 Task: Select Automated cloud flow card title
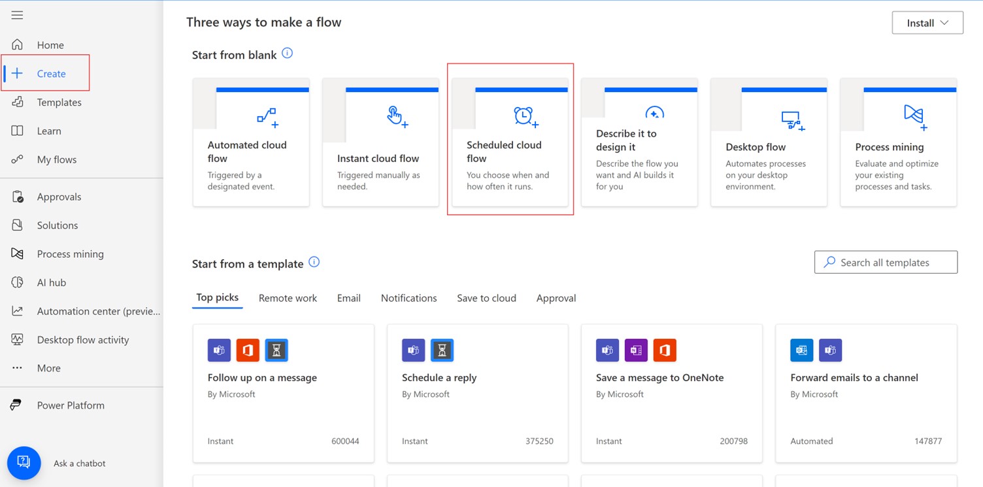[x=247, y=151]
